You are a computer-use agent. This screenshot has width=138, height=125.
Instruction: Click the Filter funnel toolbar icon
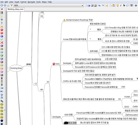tap(11, 5)
